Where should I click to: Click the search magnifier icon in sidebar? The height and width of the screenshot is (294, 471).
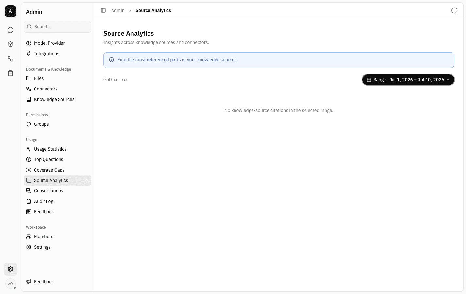[29, 27]
